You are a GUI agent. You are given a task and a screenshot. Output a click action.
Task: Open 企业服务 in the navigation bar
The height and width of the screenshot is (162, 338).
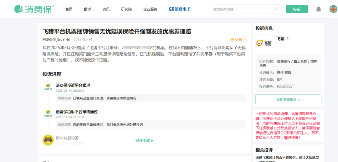point(151,9)
